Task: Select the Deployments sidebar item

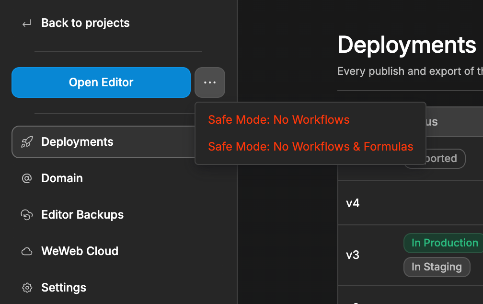Action: [103, 142]
